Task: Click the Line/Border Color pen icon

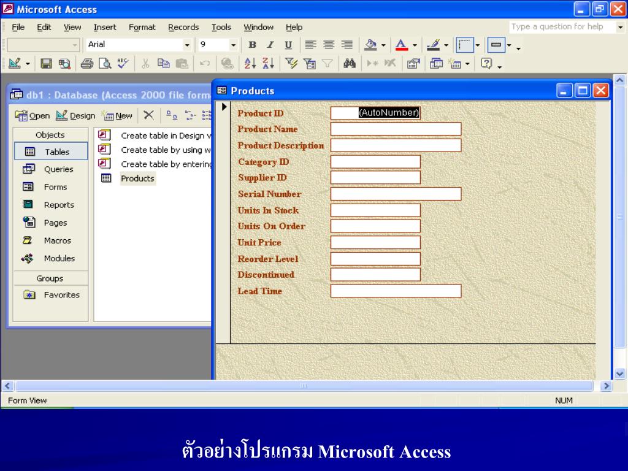Action: [434, 45]
